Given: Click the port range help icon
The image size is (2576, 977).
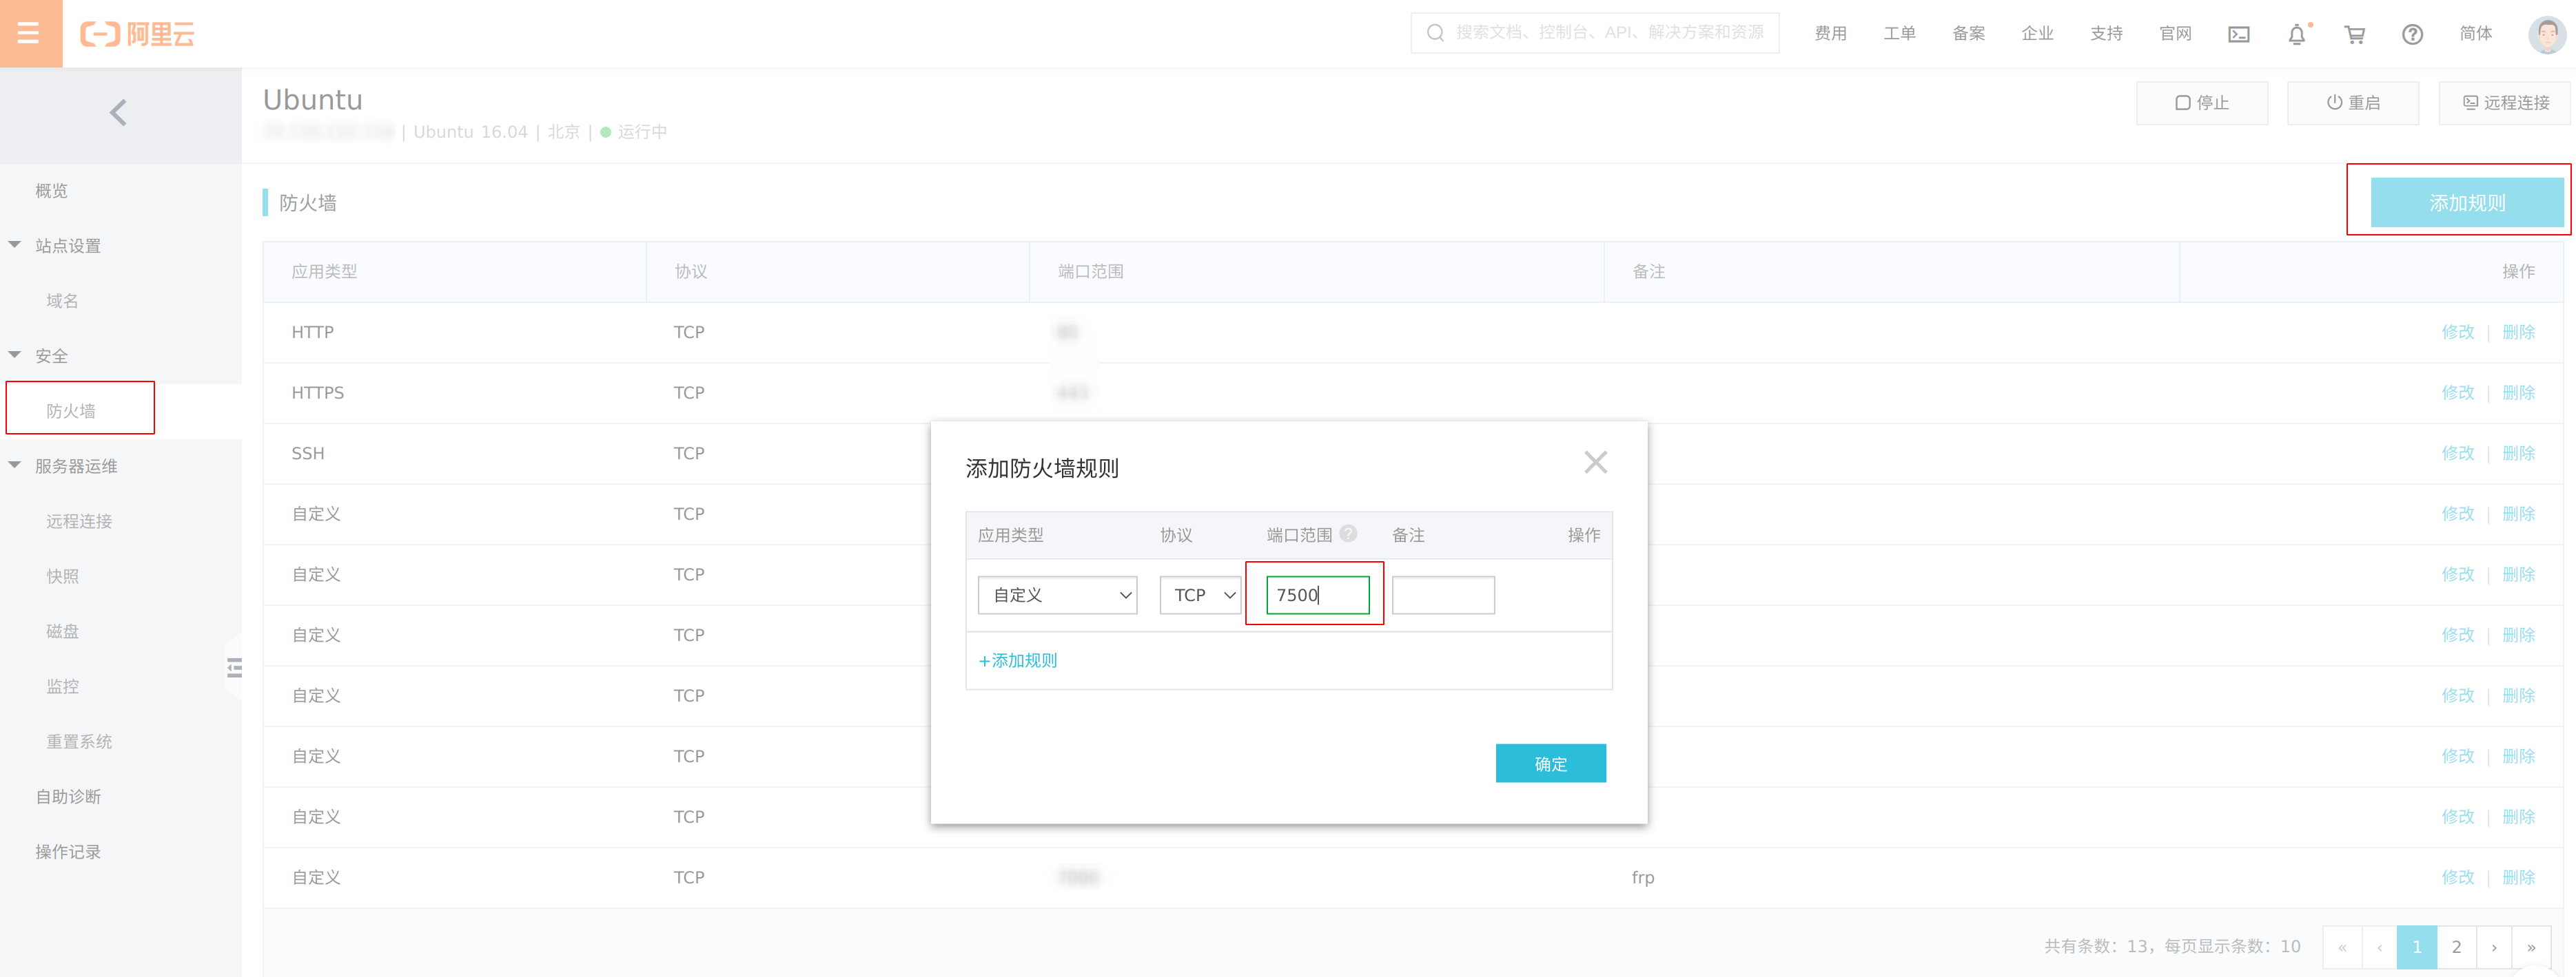Looking at the screenshot, I should (1348, 534).
